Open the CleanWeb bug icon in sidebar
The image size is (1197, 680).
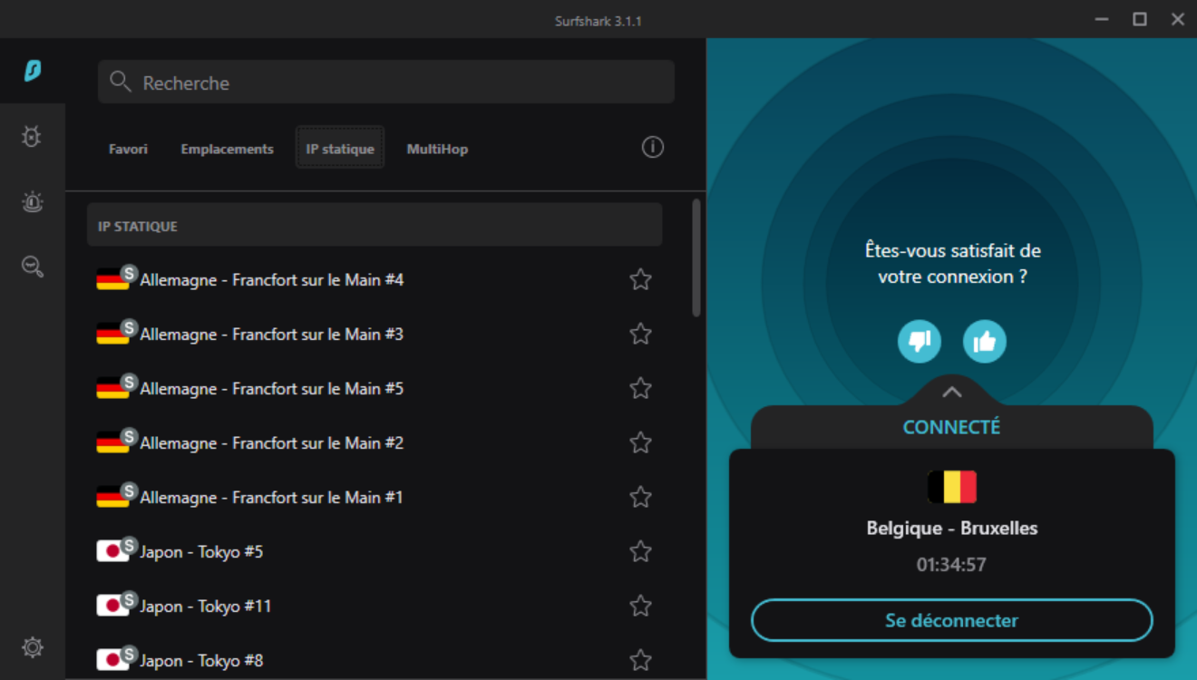point(33,137)
